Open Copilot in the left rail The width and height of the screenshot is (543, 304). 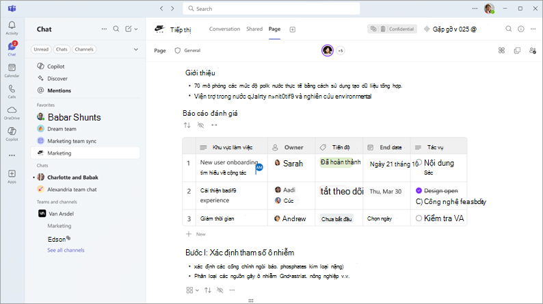click(x=12, y=134)
